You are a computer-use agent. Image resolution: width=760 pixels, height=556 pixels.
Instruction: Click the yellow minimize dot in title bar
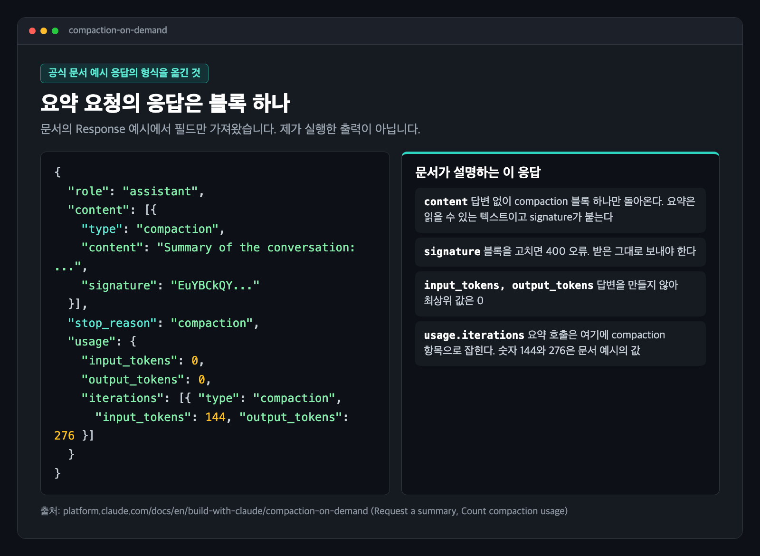(44, 31)
